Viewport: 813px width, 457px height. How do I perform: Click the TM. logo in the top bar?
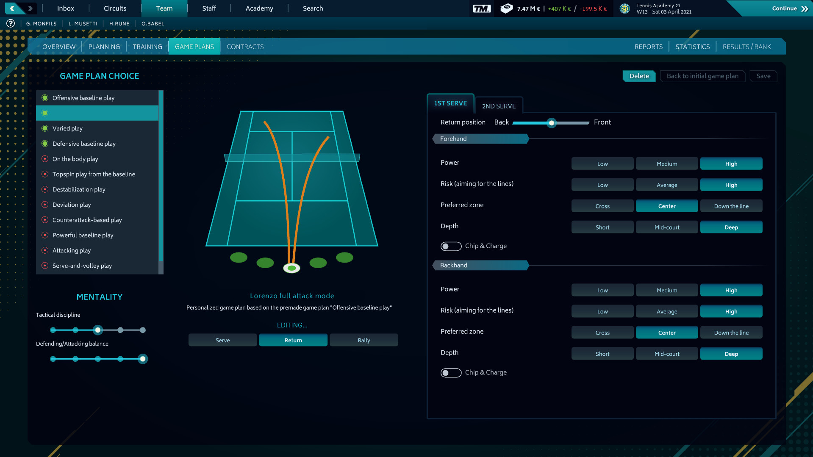[482, 8]
